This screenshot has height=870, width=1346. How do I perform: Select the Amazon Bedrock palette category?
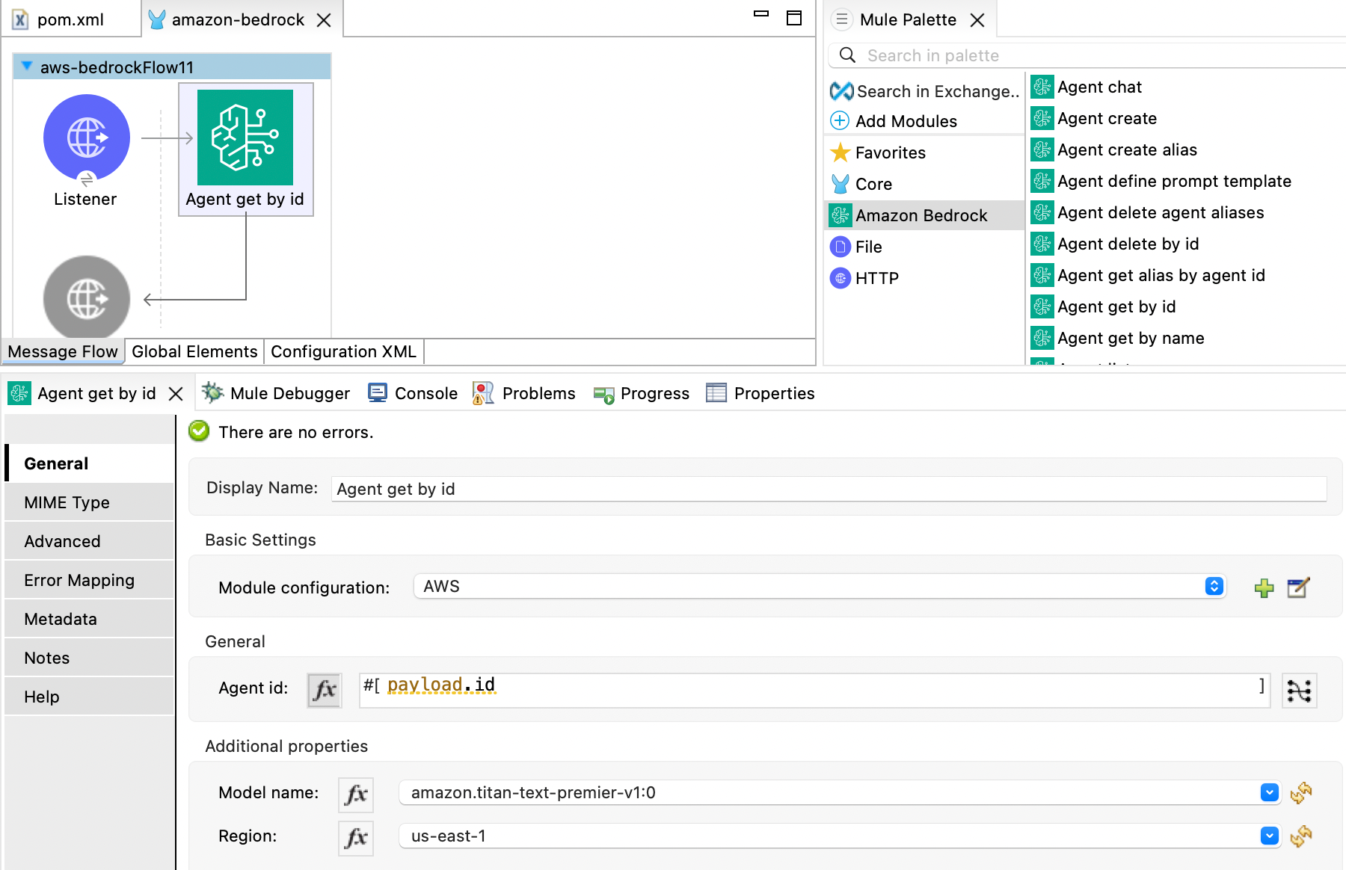(924, 215)
